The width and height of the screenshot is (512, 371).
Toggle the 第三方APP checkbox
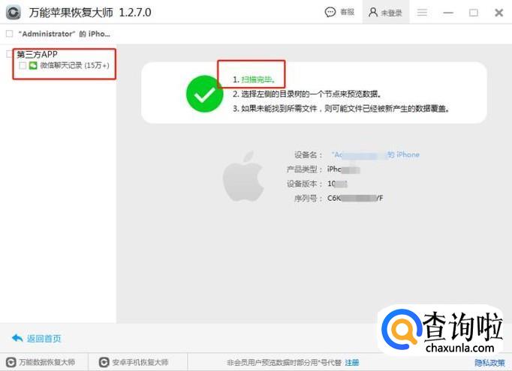point(10,54)
